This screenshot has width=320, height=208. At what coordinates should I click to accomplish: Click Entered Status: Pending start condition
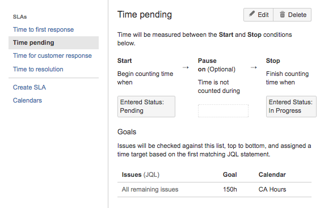[x=146, y=107]
